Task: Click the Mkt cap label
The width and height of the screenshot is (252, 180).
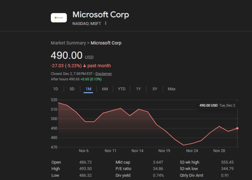Action: coord(123,162)
